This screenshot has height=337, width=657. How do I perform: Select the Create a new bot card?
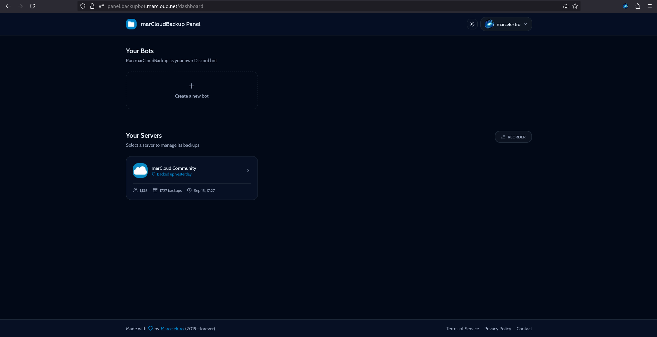click(x=192, y=90)
